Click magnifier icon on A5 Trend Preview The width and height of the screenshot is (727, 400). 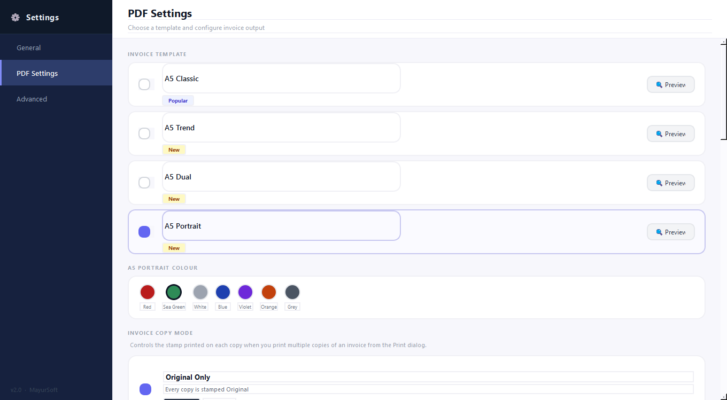click(x=659, y=134)
